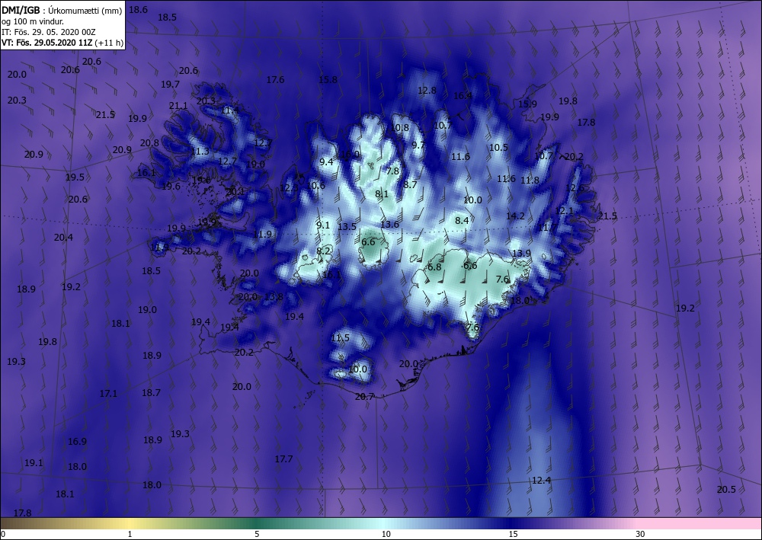Screen dimensions: 762x540
Task: Click the 18.7 map value
Action: pos(151,393)
